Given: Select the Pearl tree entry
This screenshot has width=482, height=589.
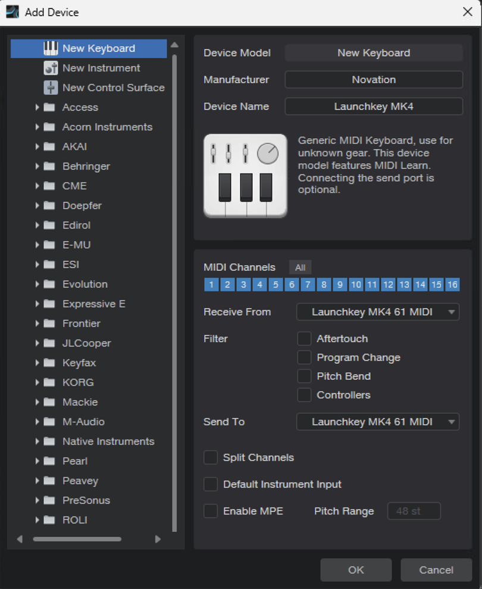Looking at the screenshot, I should coord(75,461).
